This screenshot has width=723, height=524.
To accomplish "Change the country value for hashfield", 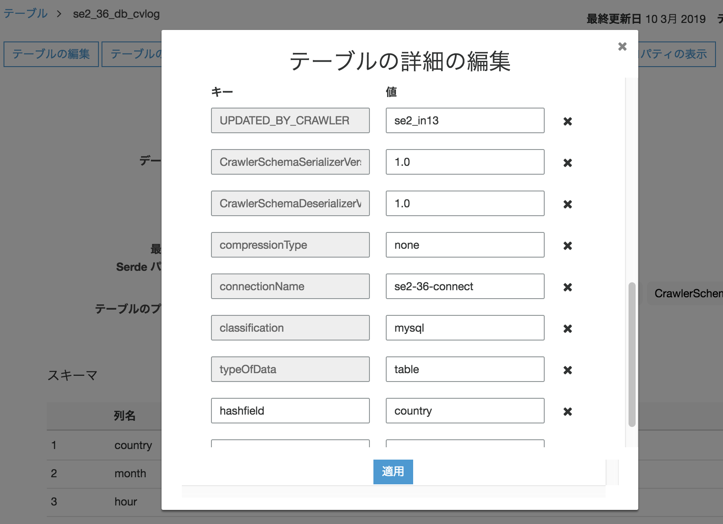I will (464, 411).
